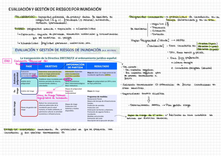The image size is (221, 156).
Task: Click the "Análisis del riesgo" cell
Action: pos(27,91)
